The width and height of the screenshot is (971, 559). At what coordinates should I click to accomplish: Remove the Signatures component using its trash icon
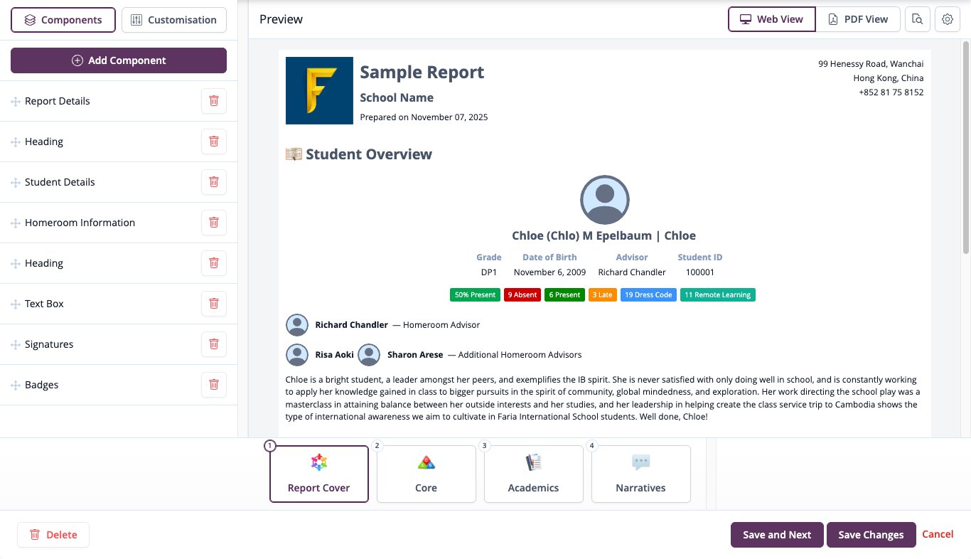pyautogui.click(x=213, y=344)
